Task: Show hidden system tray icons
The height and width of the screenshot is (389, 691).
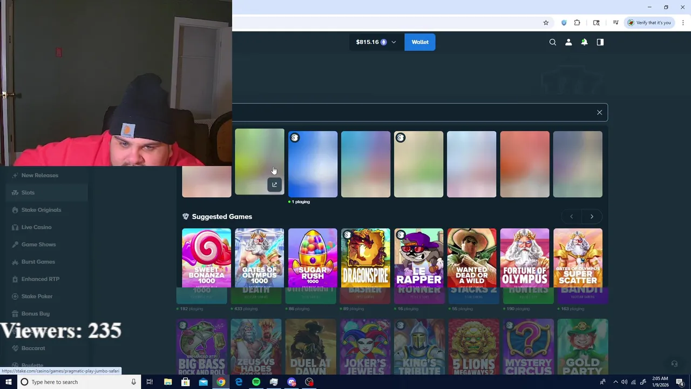Action: coord(615,382)
